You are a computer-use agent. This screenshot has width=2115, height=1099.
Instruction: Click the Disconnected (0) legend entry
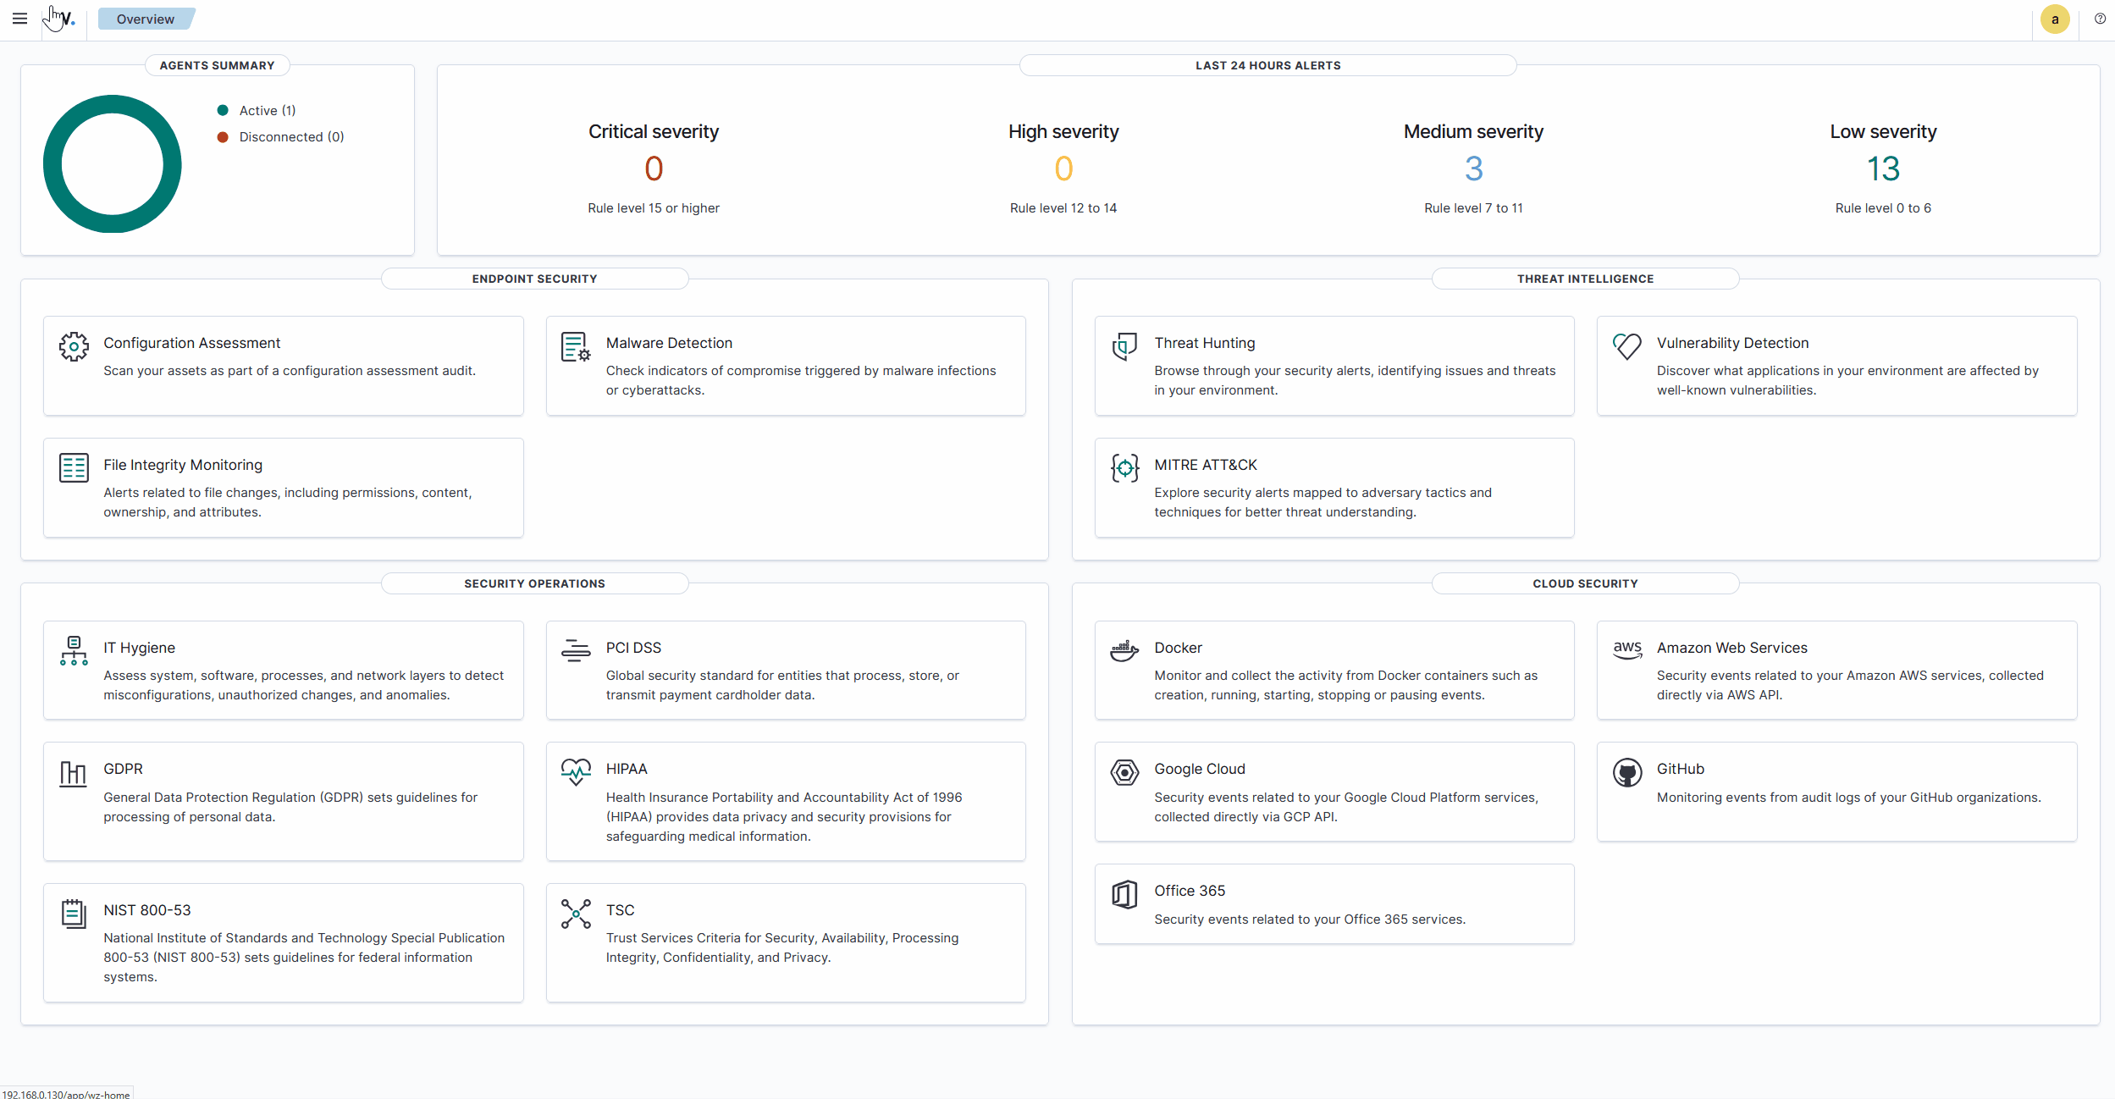point(290,136)
